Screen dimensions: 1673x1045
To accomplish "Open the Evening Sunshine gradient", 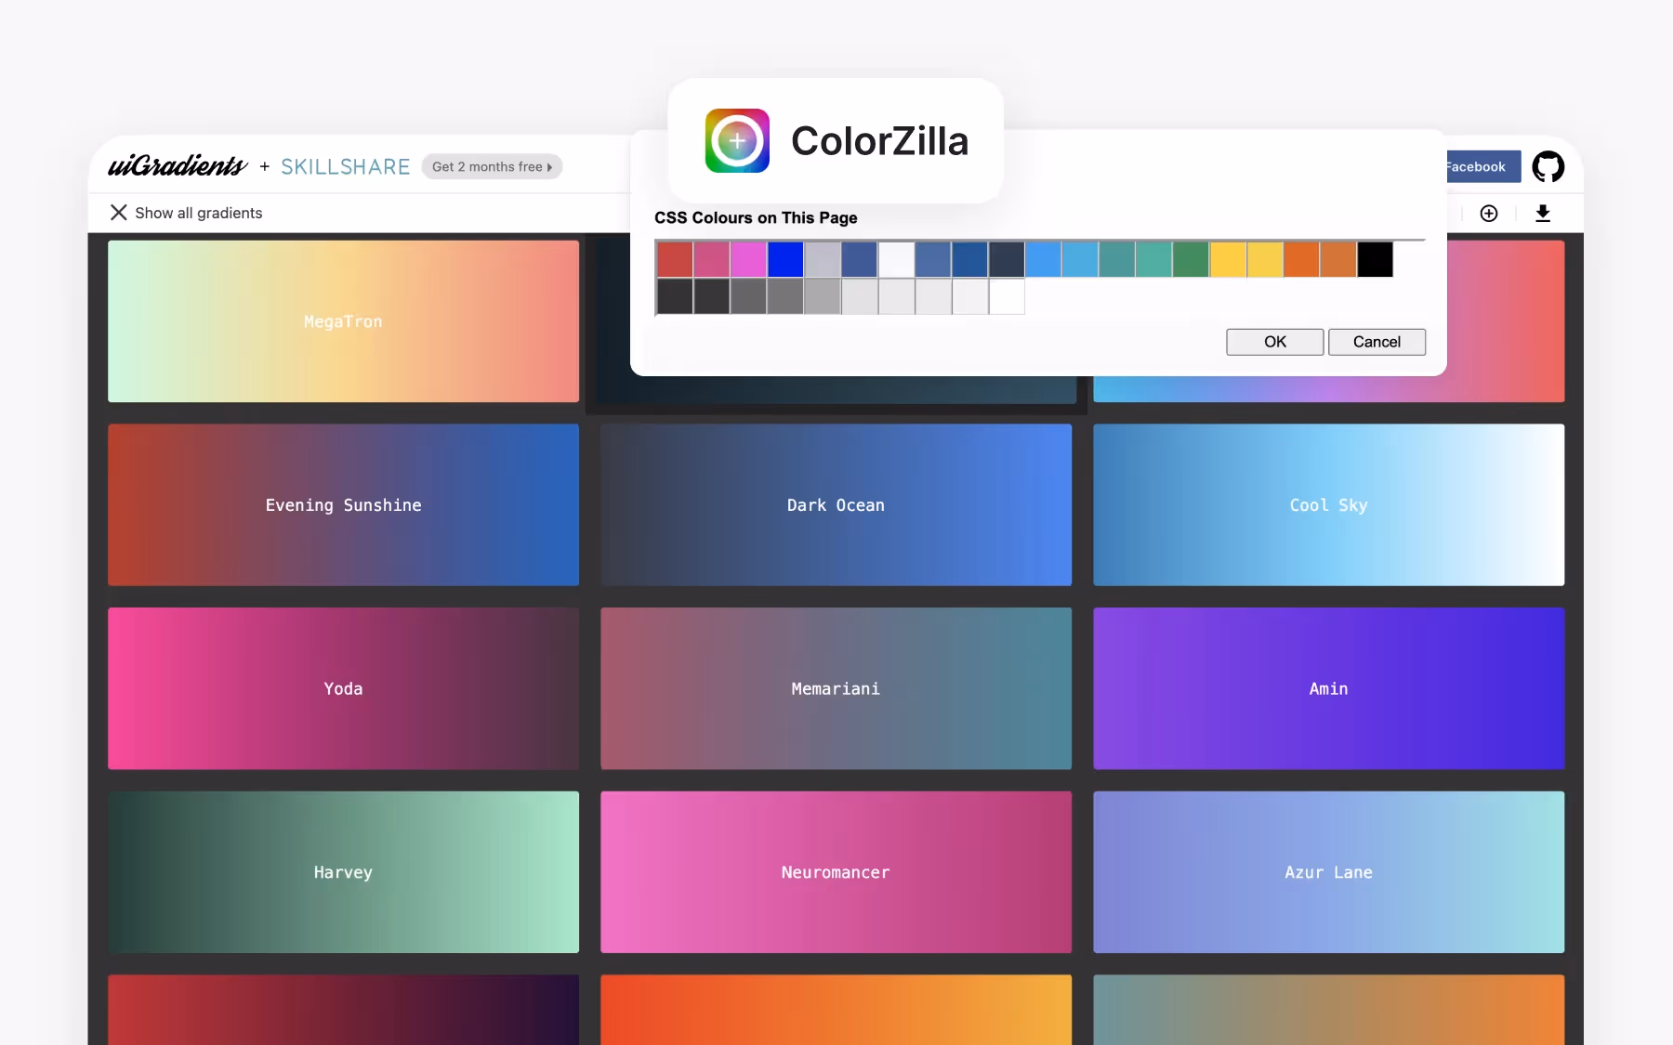I will coord(343,505).
